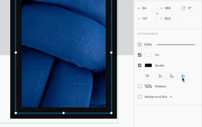202x127 pixels.
Task: Click the opacity checkerboard icon
Action: 139,45
